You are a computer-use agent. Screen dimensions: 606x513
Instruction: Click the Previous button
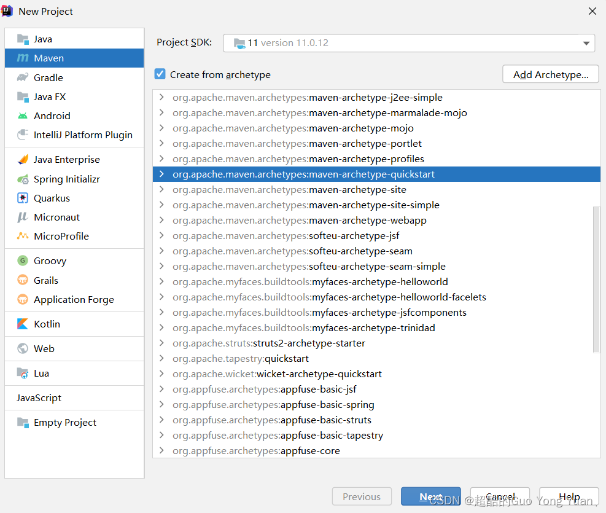tap(362, 496)
